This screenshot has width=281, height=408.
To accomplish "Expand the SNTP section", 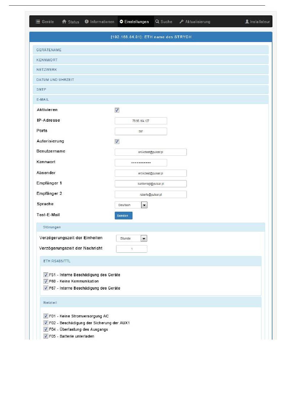I will (x=151, y=89).
